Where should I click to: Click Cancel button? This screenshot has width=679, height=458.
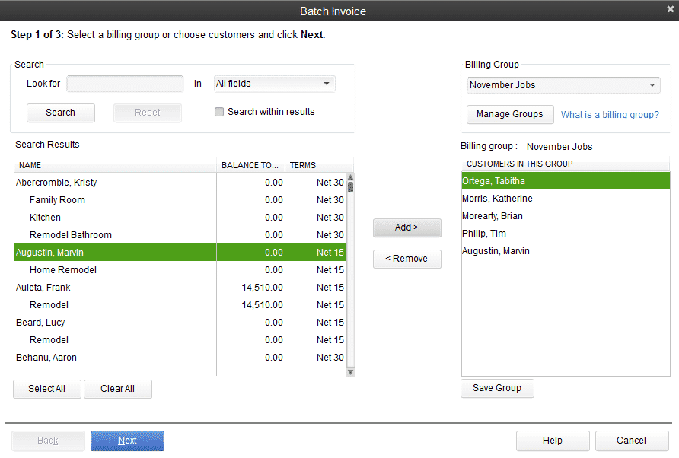click(x=631, y=441)
